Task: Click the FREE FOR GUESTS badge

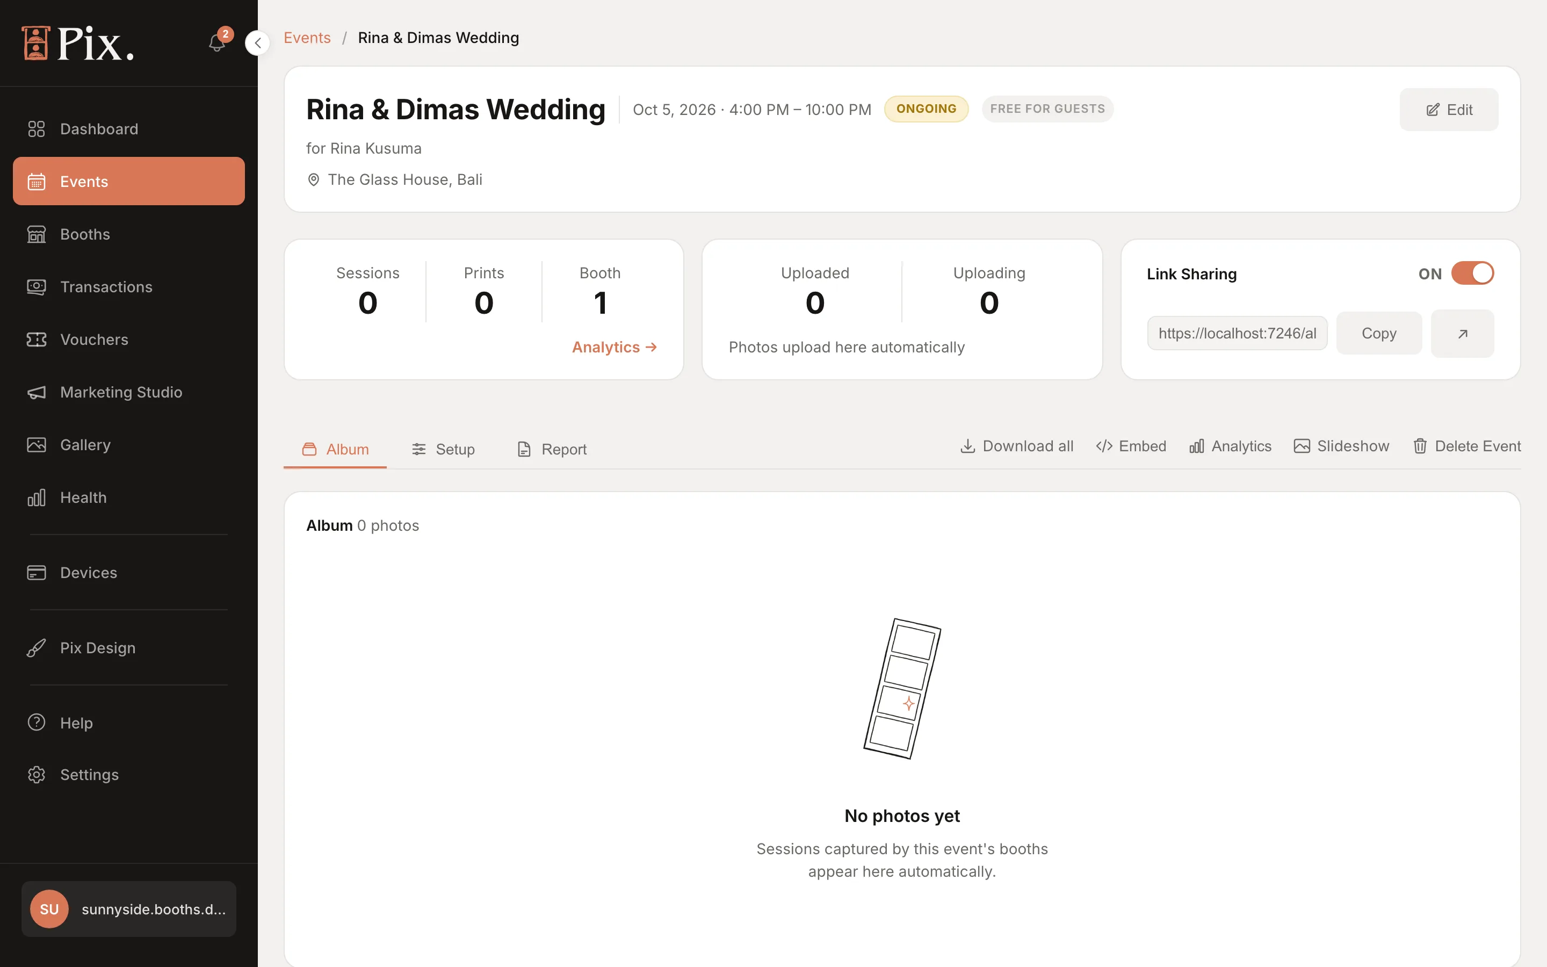Action: pos(1047,109)
